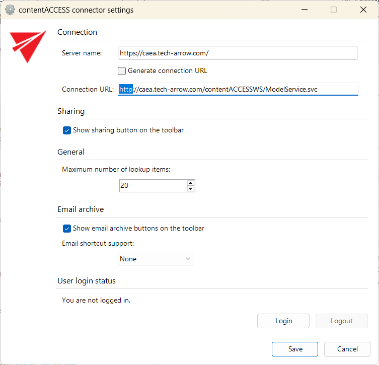Click the gear icon in the title bar
The height and width of the screenshot is (365, 379).
pos(10,10)
